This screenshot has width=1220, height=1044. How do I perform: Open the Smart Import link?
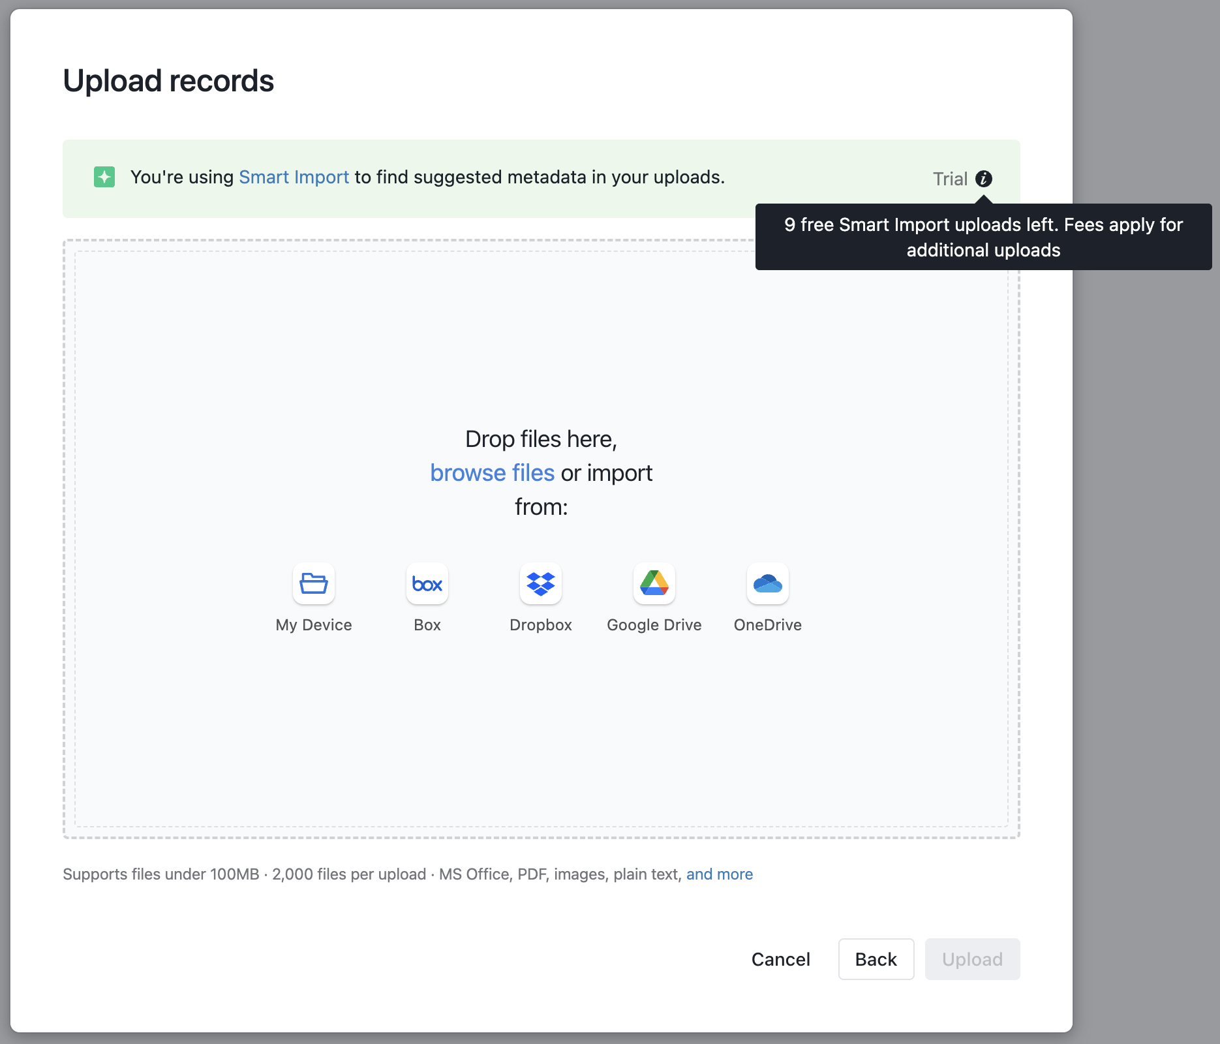point(294,177)
